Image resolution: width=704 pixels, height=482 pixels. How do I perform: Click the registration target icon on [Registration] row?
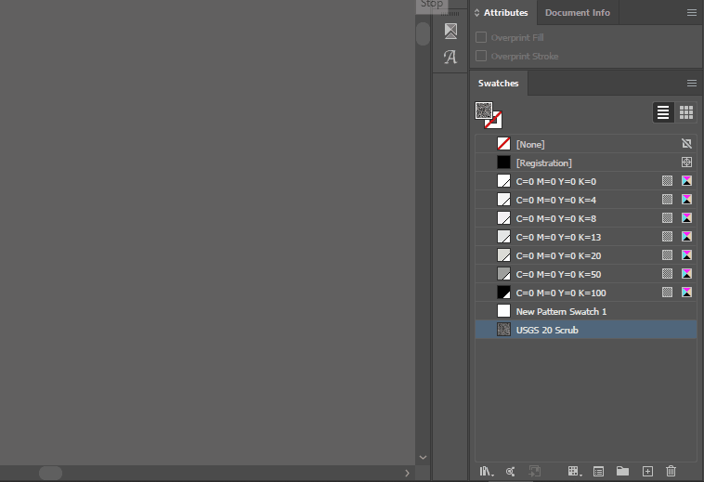click(x=686, y=163)
